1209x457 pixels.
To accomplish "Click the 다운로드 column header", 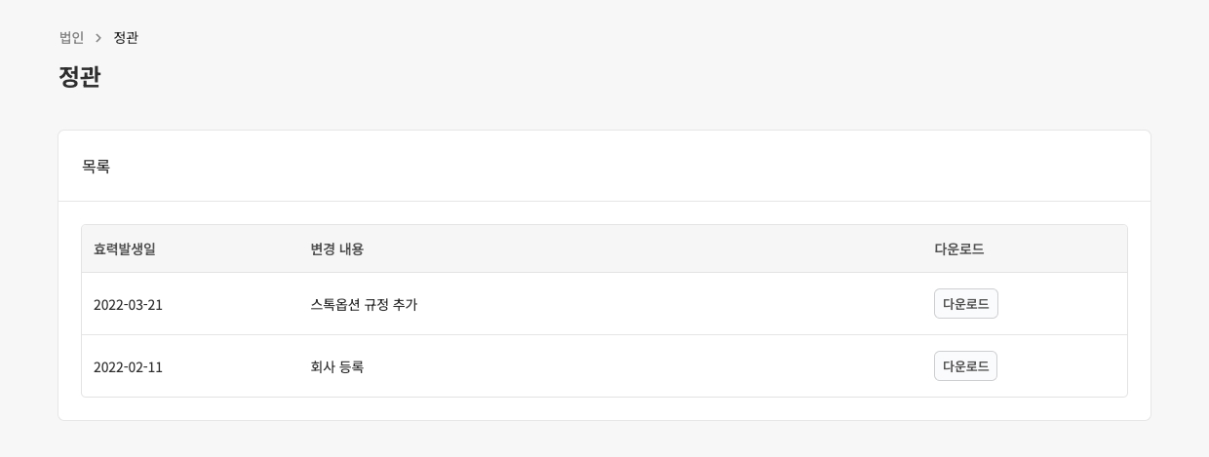I will [x=959, y=249].
